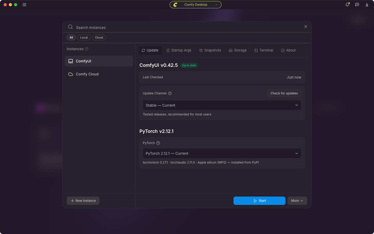Click the Instances help icon

point(86,49)
